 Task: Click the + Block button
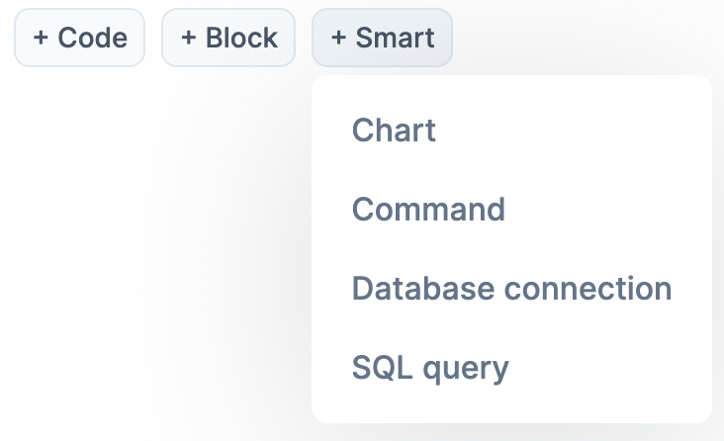(x=228, y=38)
